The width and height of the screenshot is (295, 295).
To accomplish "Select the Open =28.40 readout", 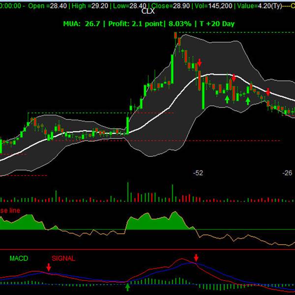I will click(47, 6).
